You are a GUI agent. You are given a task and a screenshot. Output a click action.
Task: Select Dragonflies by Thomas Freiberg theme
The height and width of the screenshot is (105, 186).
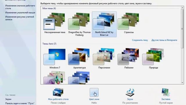coord(79,24)
